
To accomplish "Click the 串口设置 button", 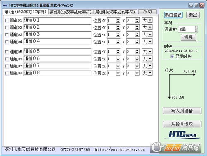I will point(173,15).
